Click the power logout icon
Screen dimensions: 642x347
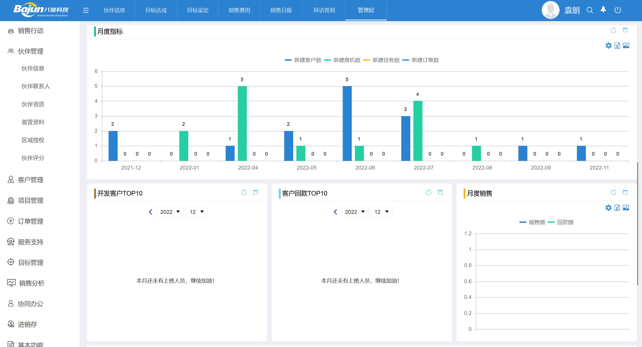618,10
